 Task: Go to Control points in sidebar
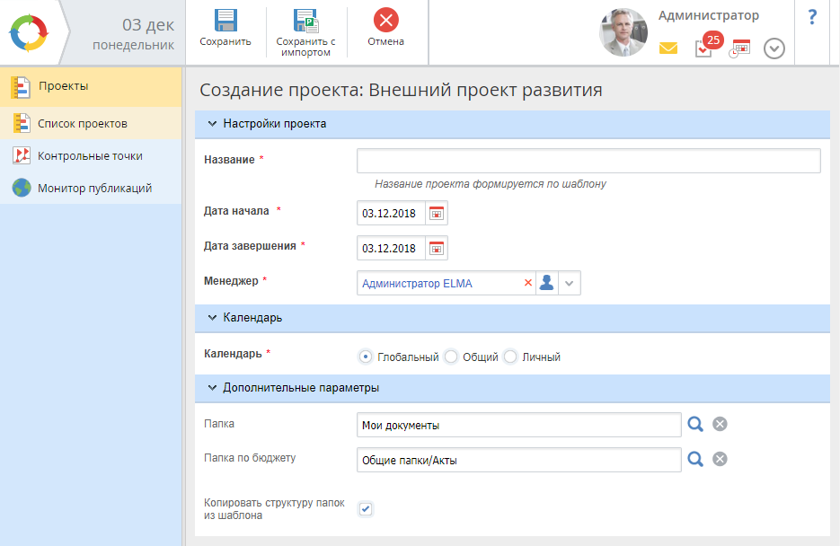pos(90,156)
